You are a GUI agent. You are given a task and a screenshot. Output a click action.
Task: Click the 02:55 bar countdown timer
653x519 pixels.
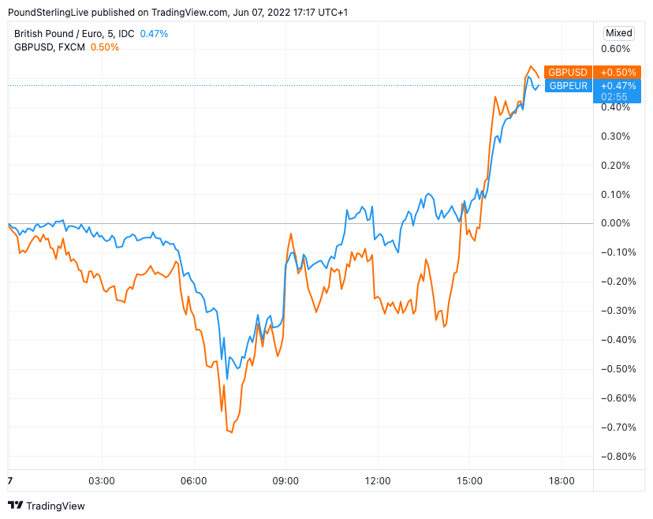[614, 97]
